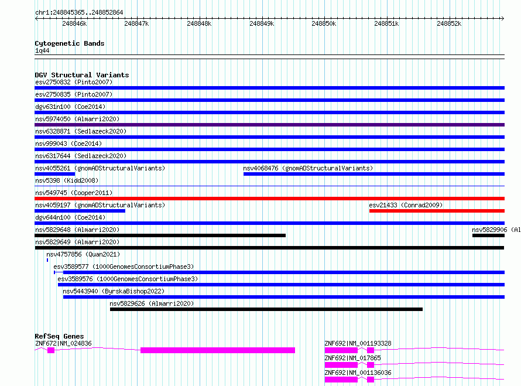
Task: Select the nsv5398 (Kidd2008) label
Action: click(x=67, y=180)
